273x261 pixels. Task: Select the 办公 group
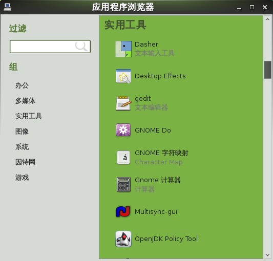22,85
